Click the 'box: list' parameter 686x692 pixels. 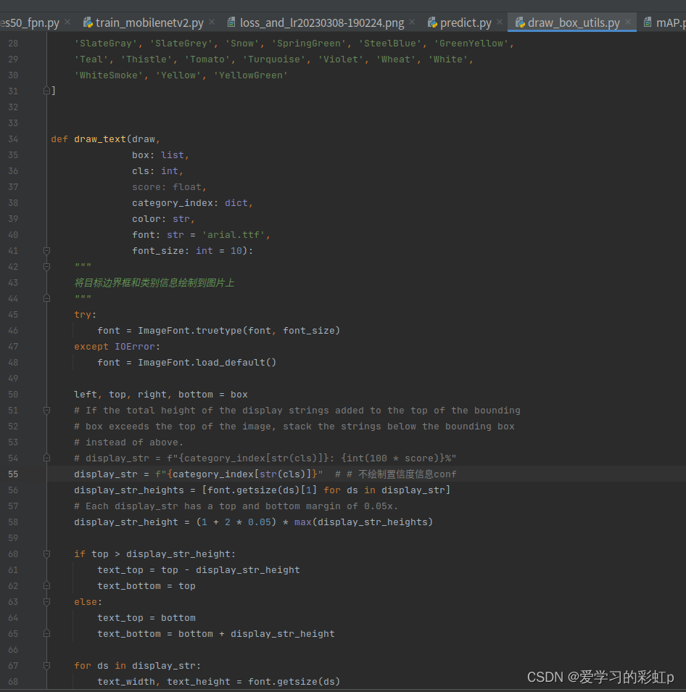(158, 155)
